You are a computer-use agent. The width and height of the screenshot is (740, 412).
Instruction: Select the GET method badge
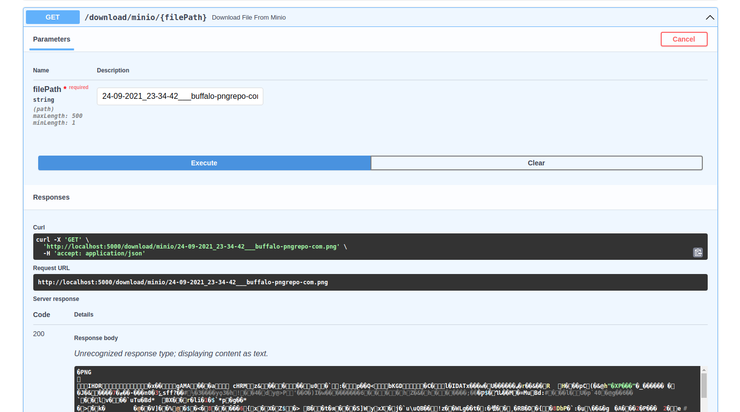(x=53, y=17)
